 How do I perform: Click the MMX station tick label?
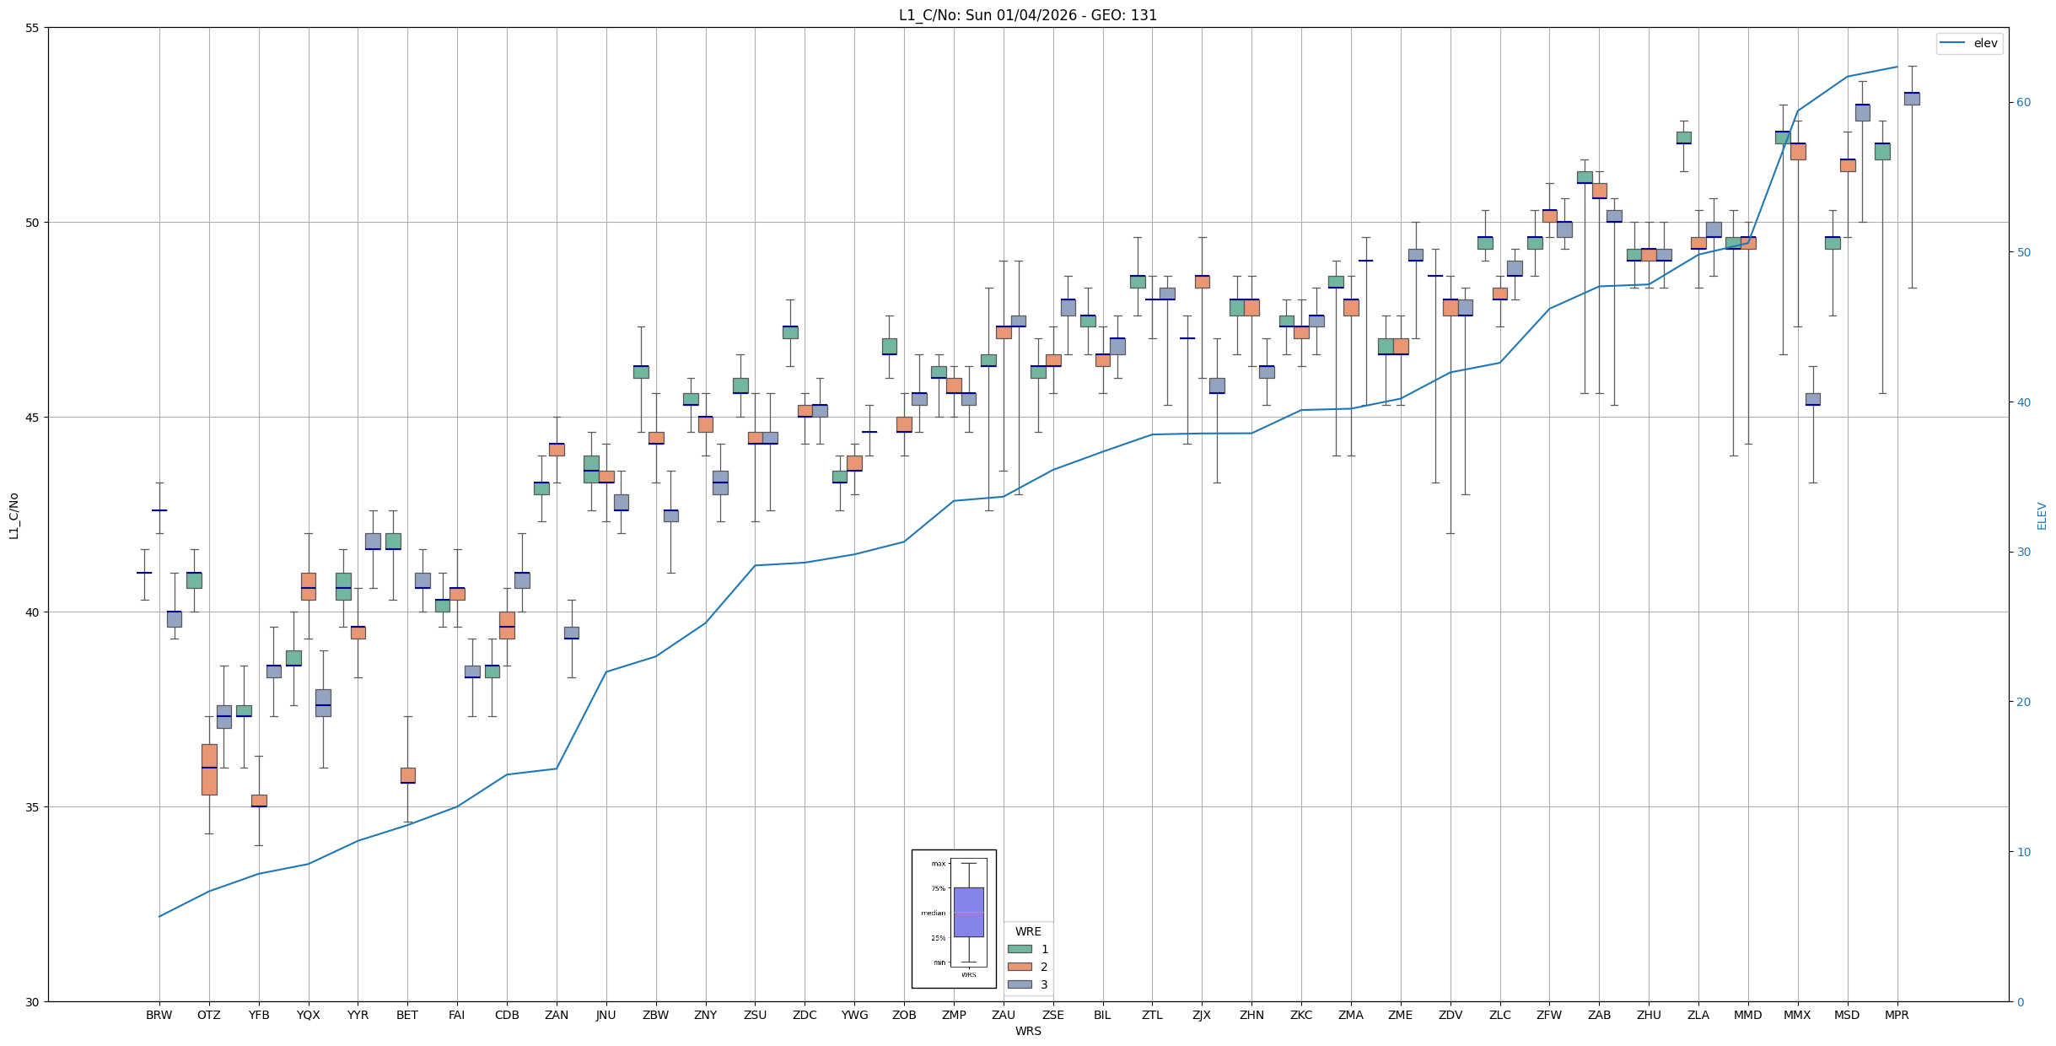click(1796, 1015)
